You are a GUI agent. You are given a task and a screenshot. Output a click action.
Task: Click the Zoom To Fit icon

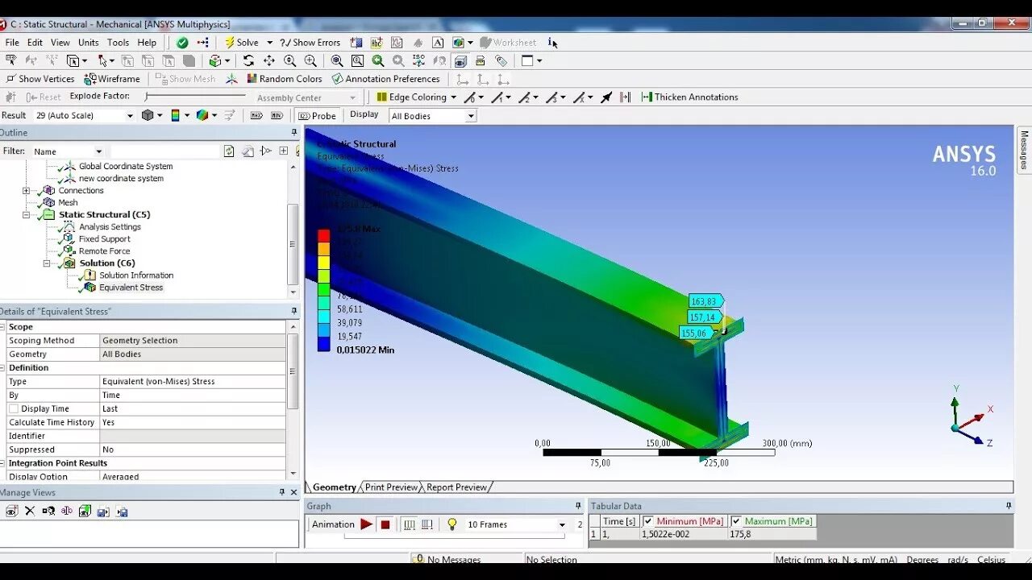click(337, 60)
